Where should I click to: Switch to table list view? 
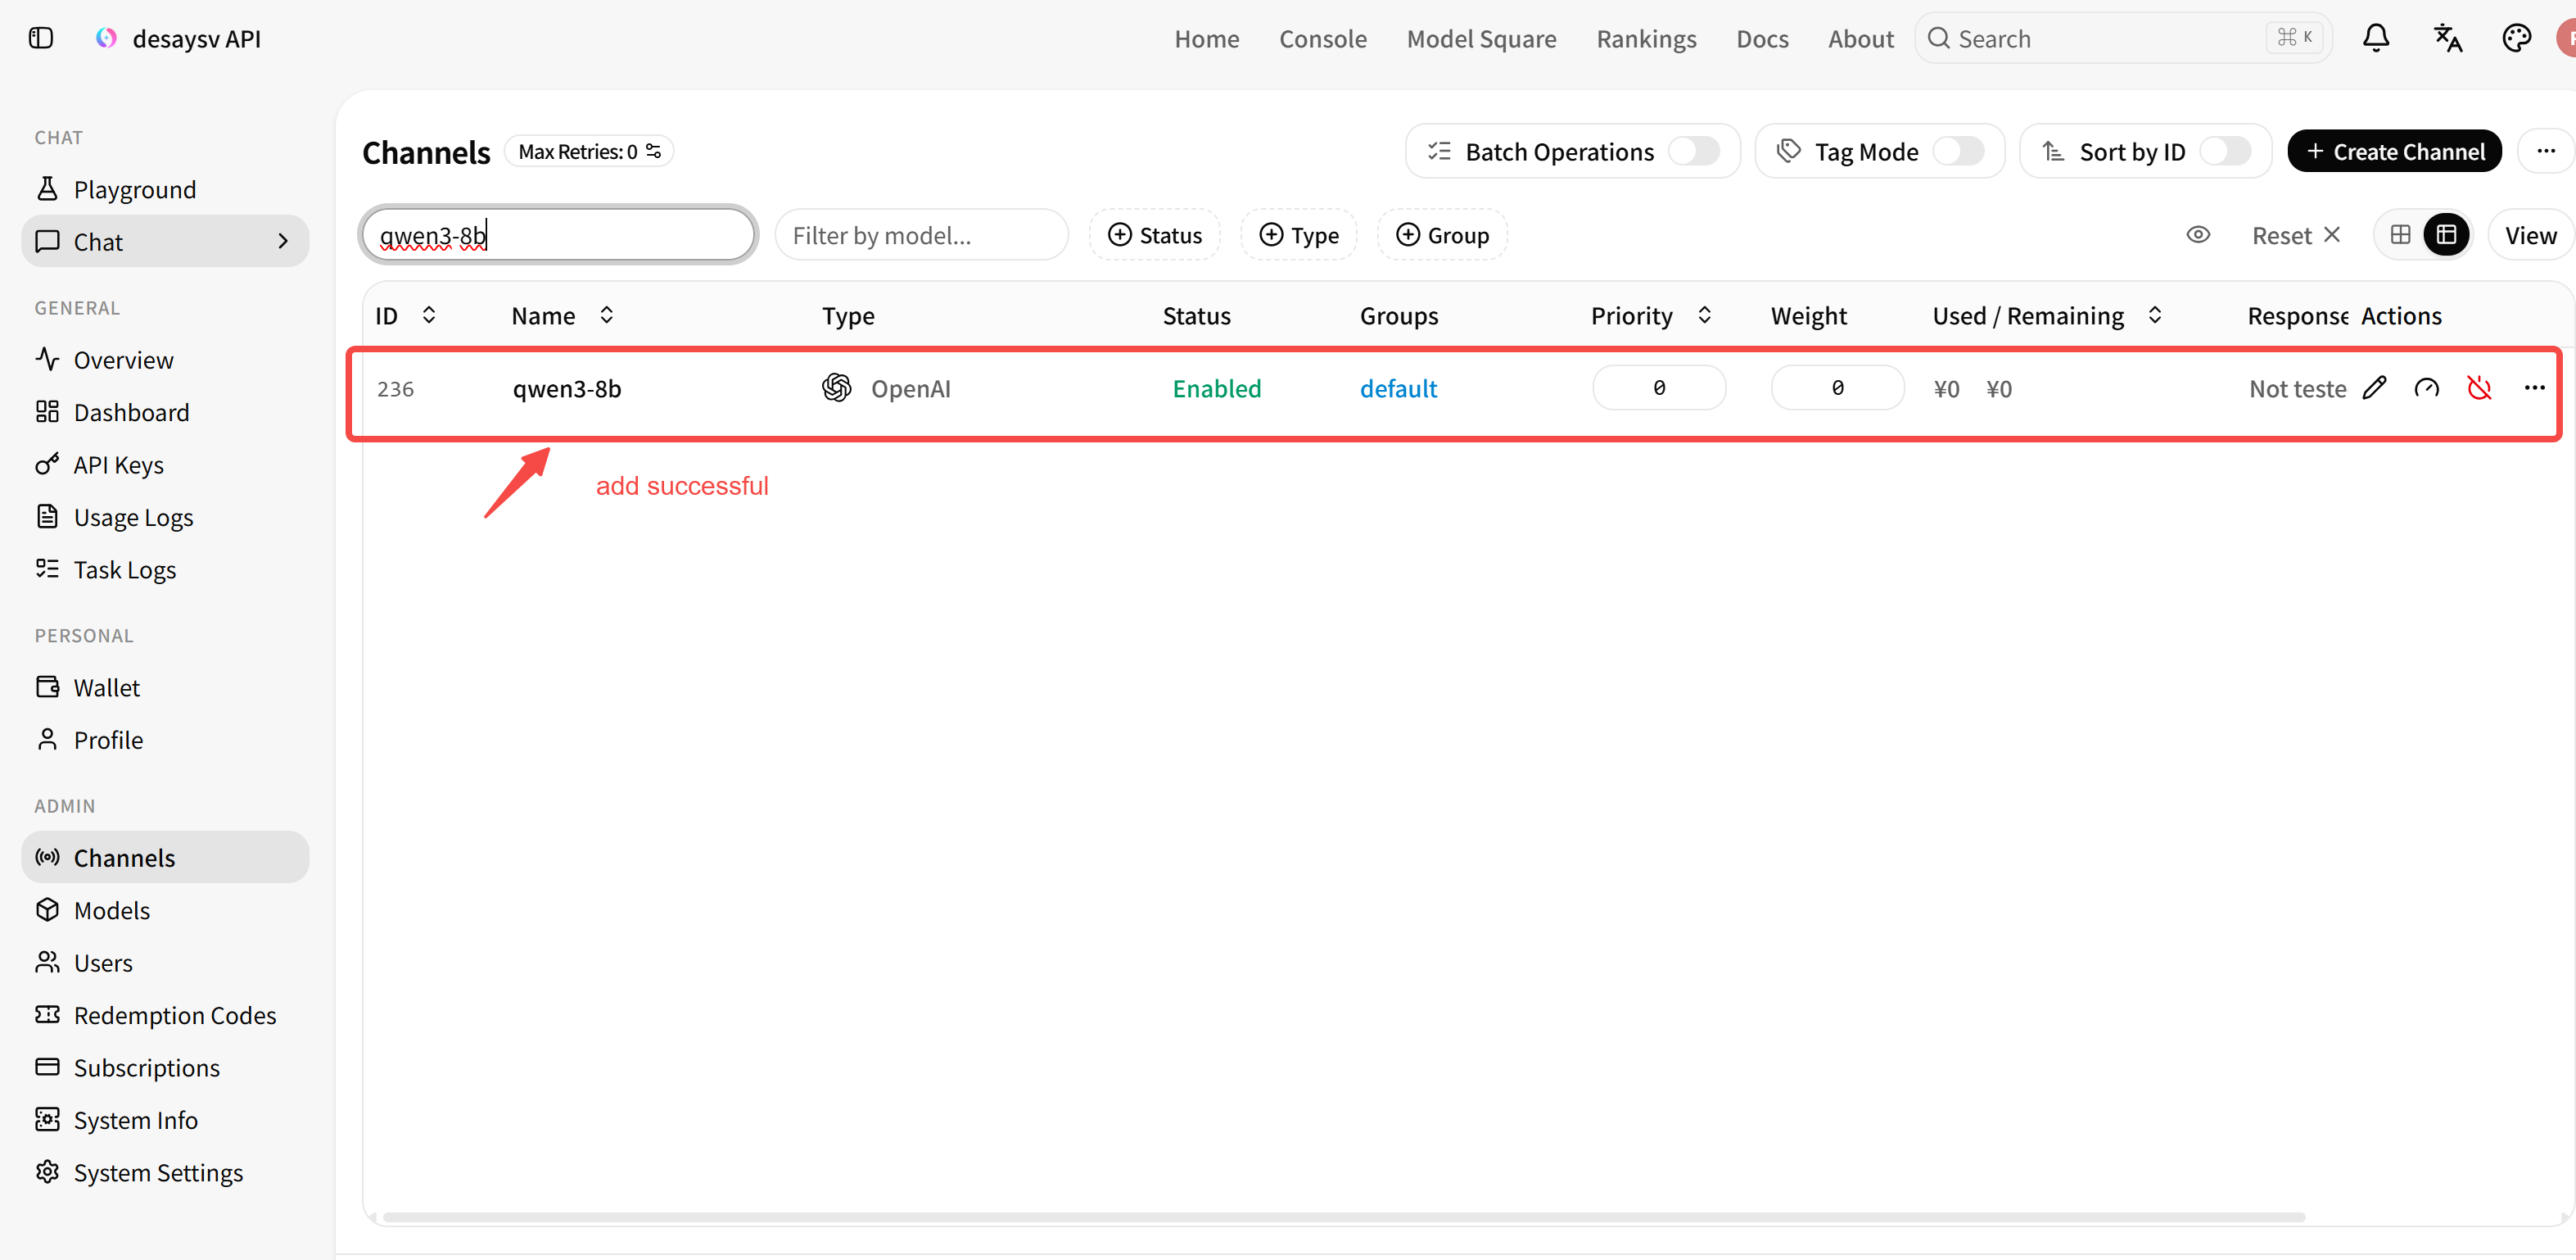tap(2447, 235)
